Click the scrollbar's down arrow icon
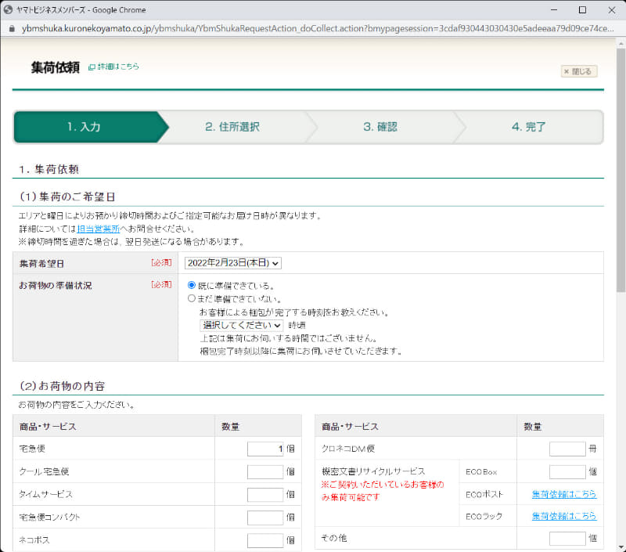The image size is (626, 552). point(619,546)
